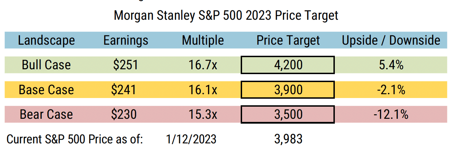Select the Bear Case row label
The width and height of the screenshot is (455, 151).
(x=46, y=115)
